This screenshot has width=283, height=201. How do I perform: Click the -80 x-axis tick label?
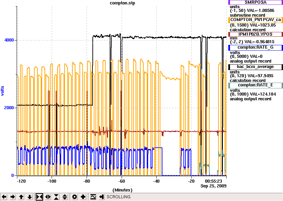(87, 181)
